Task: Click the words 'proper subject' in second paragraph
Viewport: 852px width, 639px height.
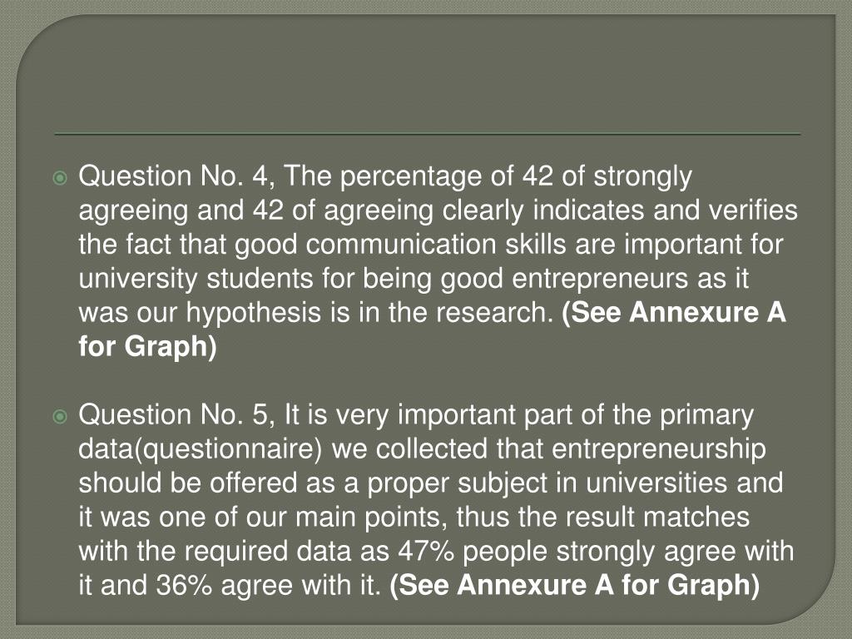Action: pyautogui.click(x=457, y=483)
